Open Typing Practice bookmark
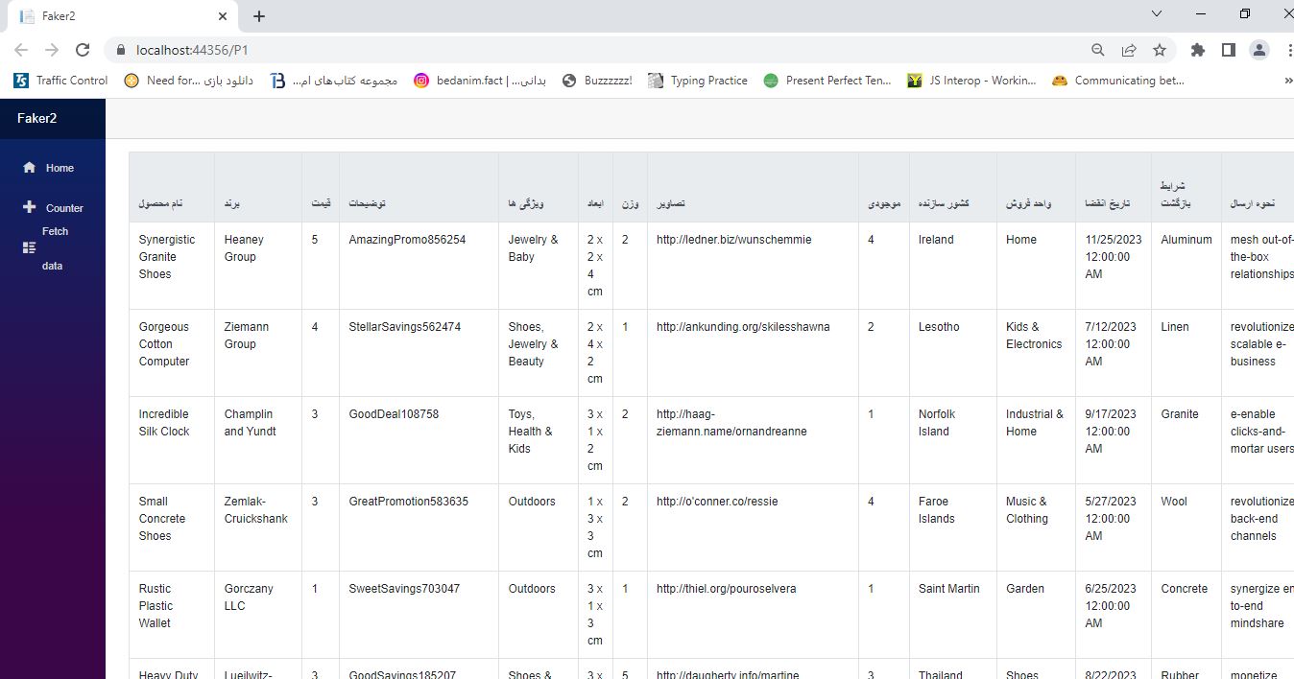The width and height of the screenshot is (1294, 679). tap(698, 81)
